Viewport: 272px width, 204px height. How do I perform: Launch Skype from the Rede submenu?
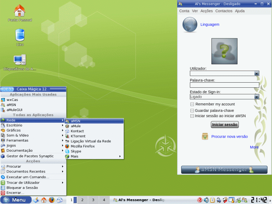click(94, 151)
